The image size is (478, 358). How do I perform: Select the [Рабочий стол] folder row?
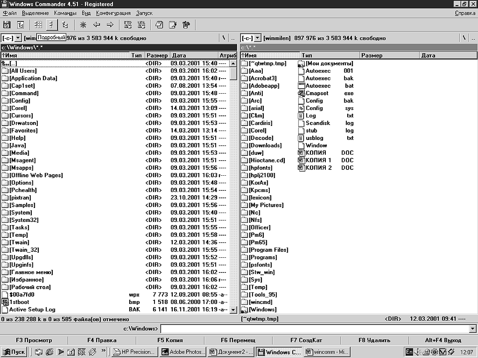coord(115,287)
